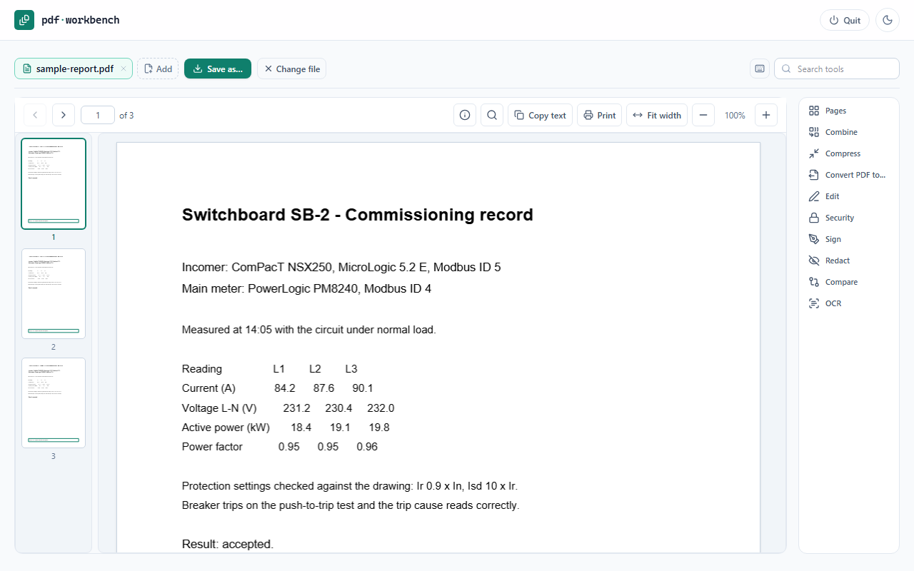Zoom in with the plus button

tap(766, 115)
